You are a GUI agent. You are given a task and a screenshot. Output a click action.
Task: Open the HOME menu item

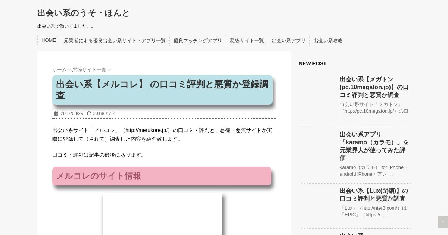pos(49,40)
